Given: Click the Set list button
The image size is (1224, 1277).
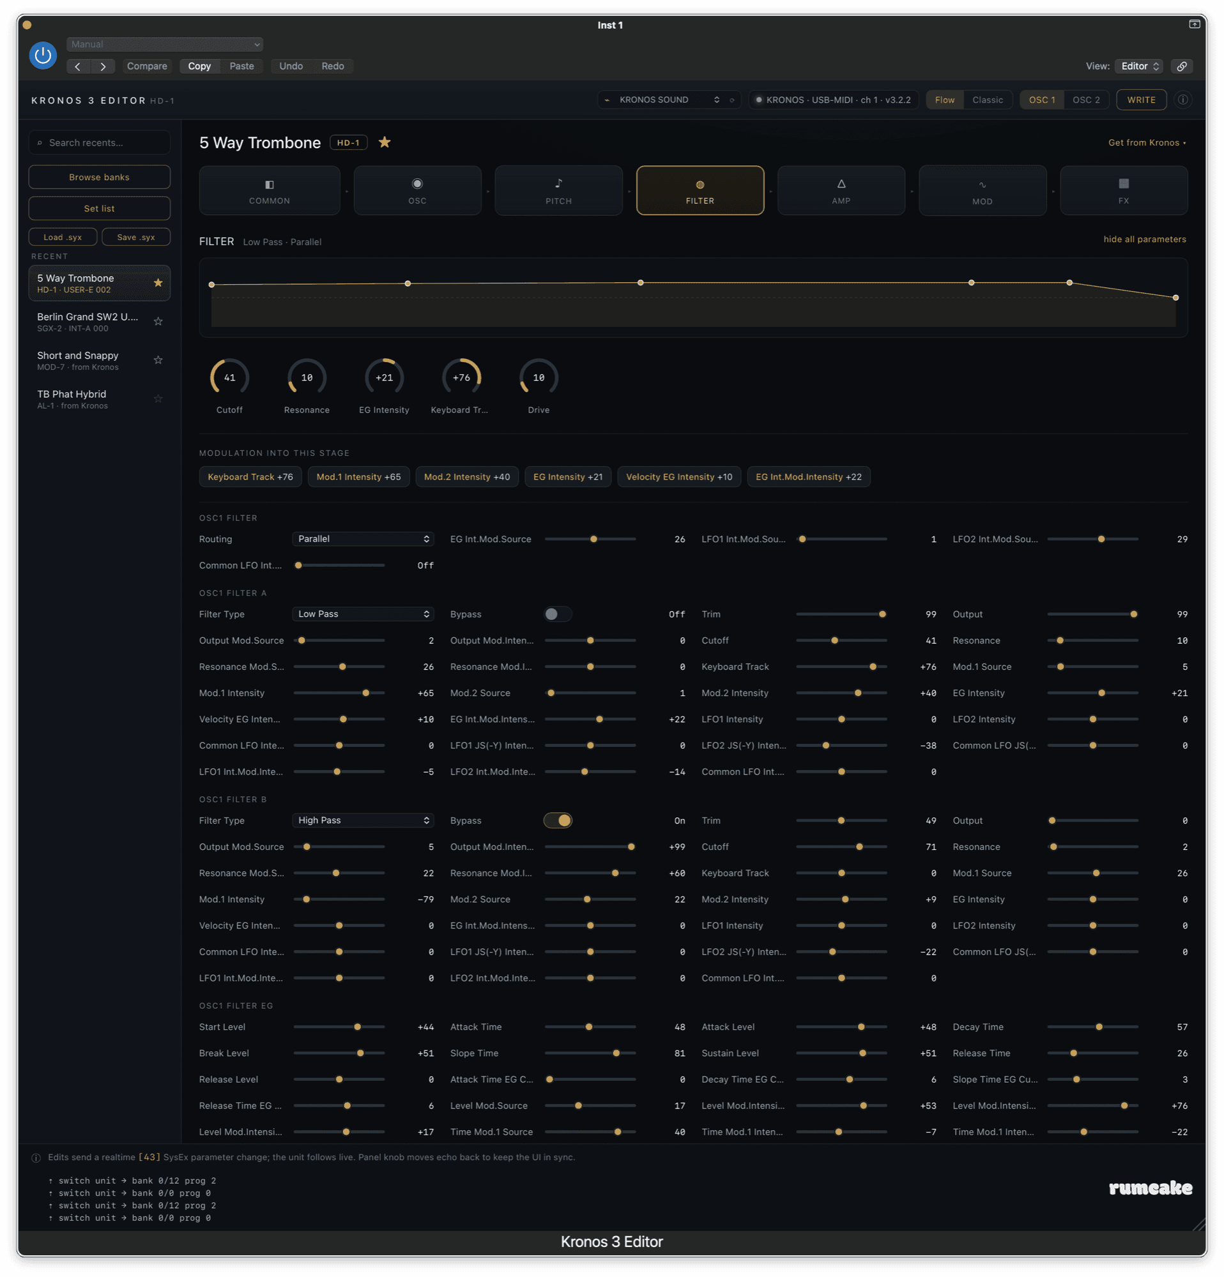Looking at the screenshot, I should tap(99, 209).
